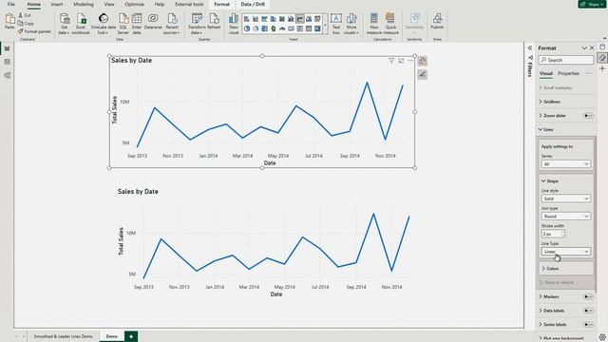This screenshot has width=608, height=342.
Task: Open the Series dropdown set to All
Action: (x=566, y=164)
